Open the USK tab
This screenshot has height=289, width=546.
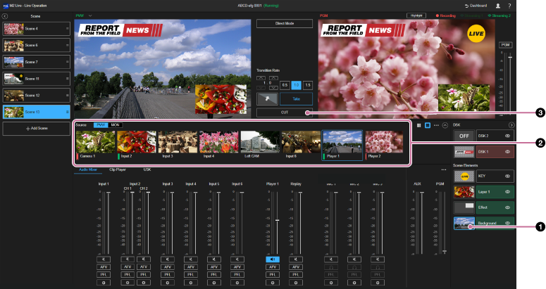click(147, 169)
